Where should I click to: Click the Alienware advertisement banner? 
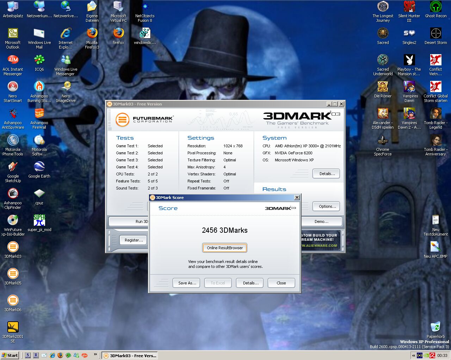tap(320, 240)
